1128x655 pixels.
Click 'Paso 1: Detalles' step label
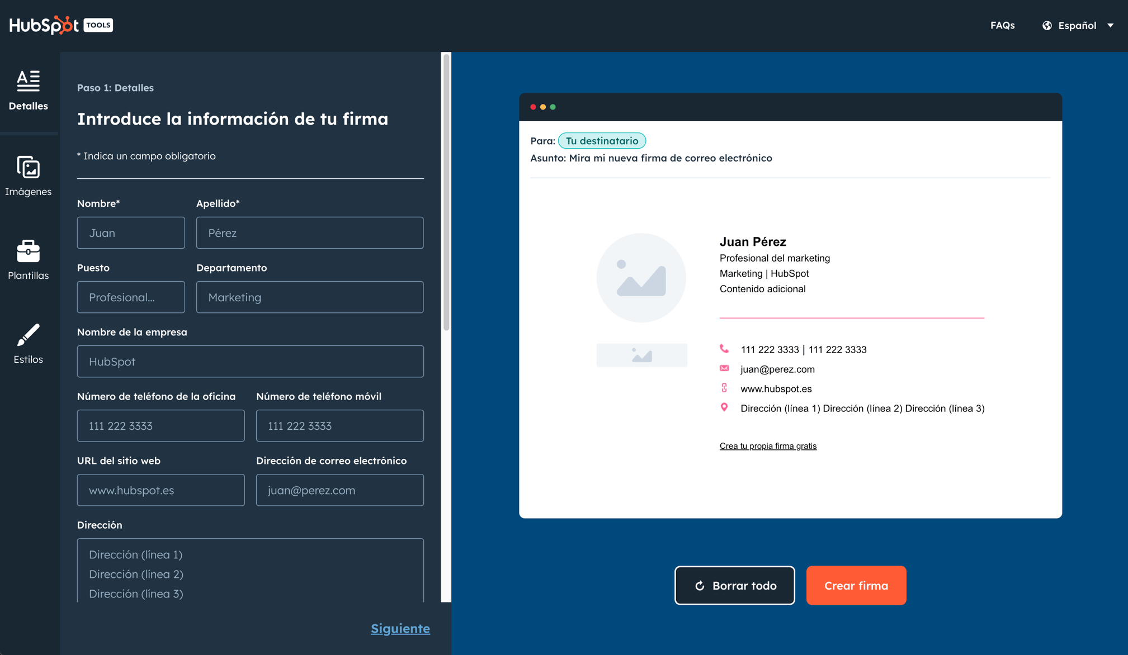(x=115, y=88)
